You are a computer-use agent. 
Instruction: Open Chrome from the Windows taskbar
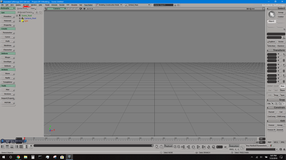pos(18,157)
